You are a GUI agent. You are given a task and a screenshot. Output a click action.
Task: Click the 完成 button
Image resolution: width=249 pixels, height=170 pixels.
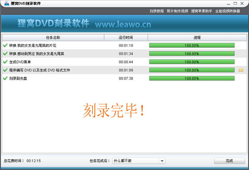(230, 161)
